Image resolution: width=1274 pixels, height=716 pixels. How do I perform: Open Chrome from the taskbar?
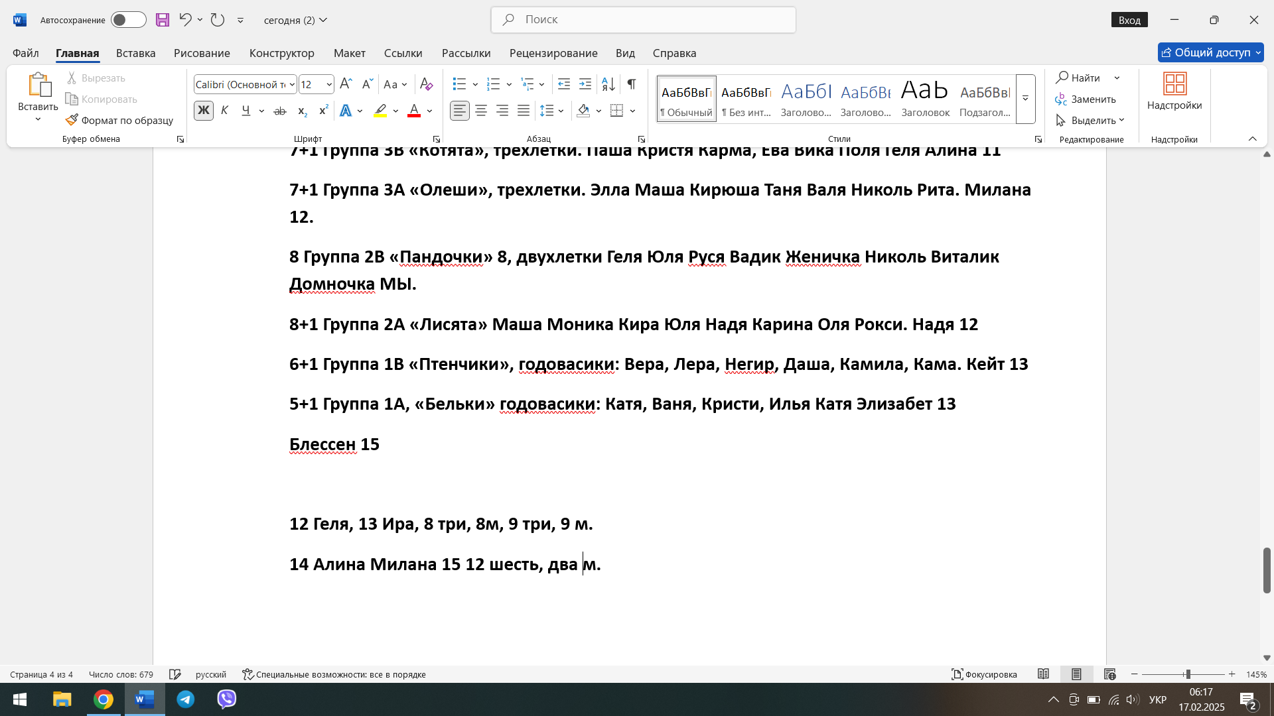tap(104, 699)
